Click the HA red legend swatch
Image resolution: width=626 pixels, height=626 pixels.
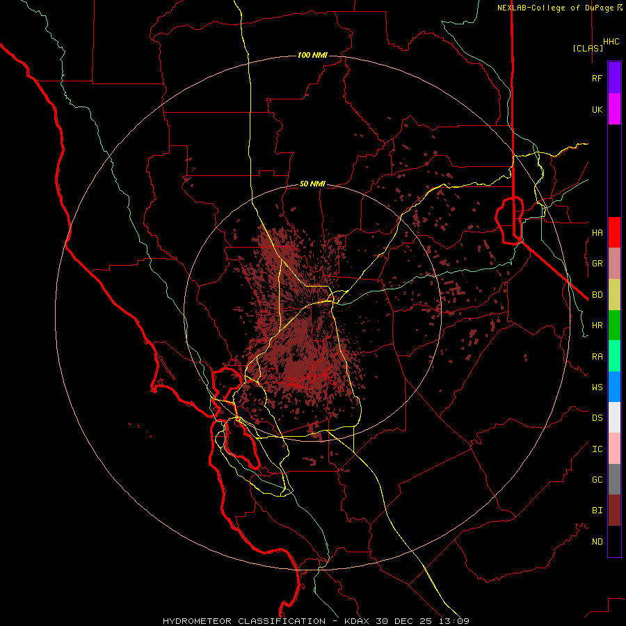pos(614,232)
